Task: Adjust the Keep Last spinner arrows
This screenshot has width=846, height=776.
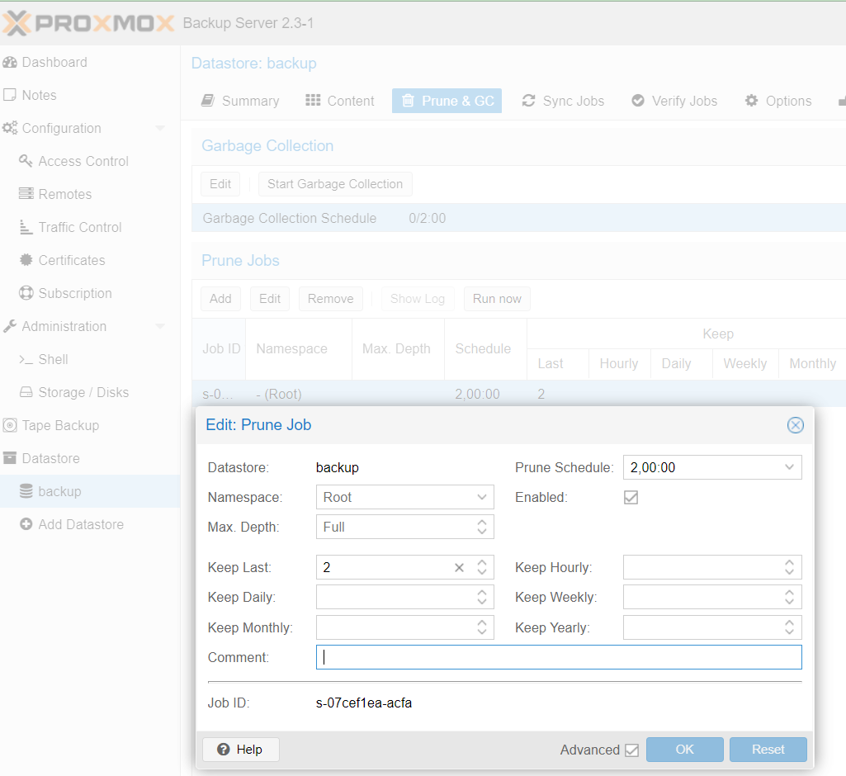Action: click(482, 567)
